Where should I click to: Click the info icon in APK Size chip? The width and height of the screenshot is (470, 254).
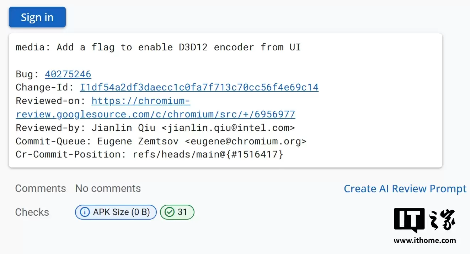tap(85, 212)
